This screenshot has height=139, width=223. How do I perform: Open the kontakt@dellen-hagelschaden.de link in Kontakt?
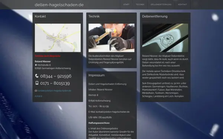point(54,91)
